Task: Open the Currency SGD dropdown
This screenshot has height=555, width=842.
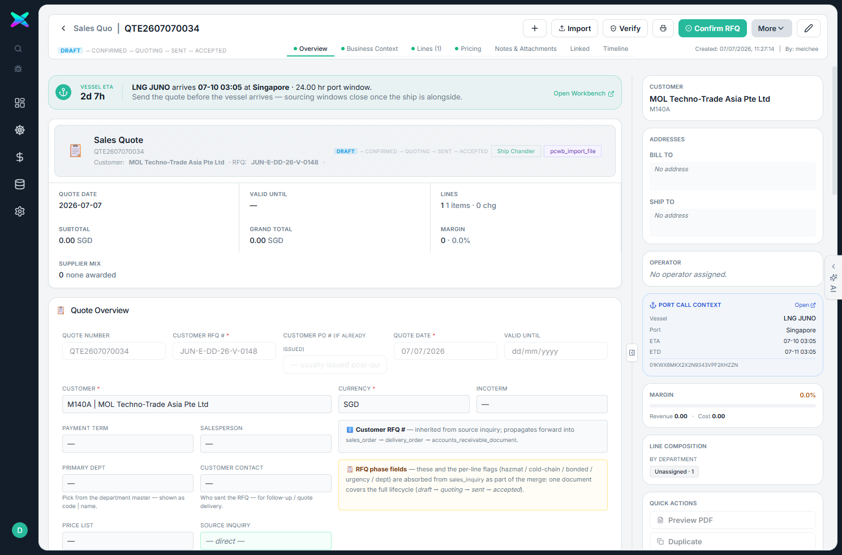Action: tap(404, 404)
